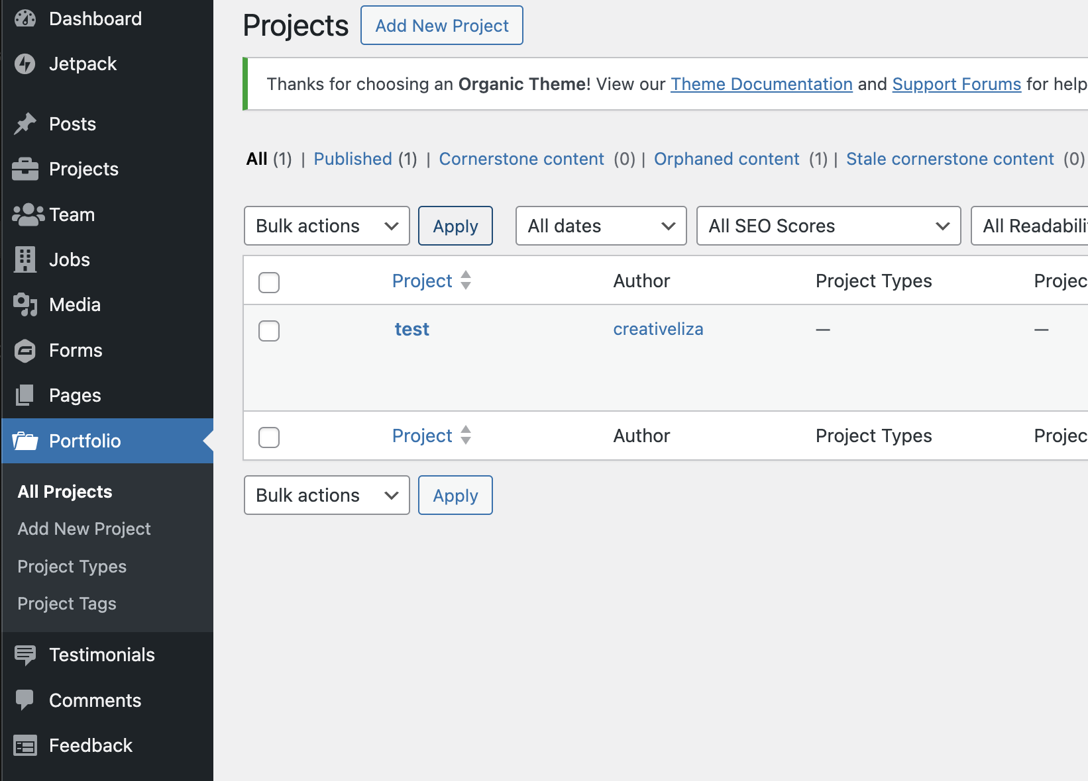Screen dimensions: 1088x781
Task: Select All Projects submenu entry
Action: pyautogui.click(x=65, y=492)
